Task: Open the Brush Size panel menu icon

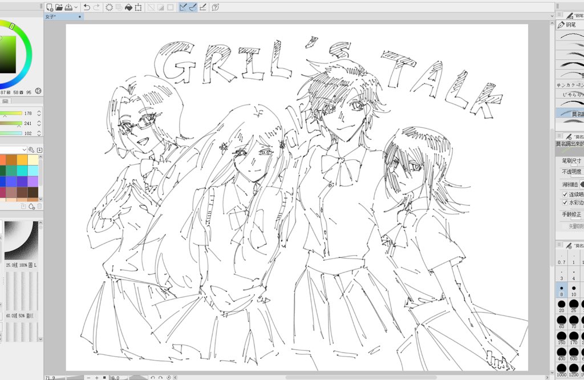Action: point(559,245)
